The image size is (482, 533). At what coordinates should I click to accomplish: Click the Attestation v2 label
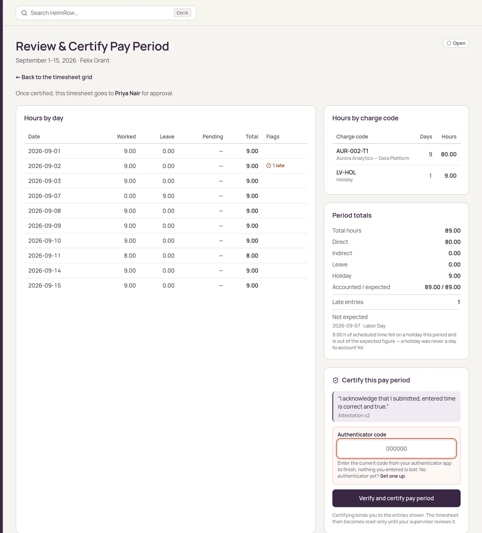click(x=354, y=415)
